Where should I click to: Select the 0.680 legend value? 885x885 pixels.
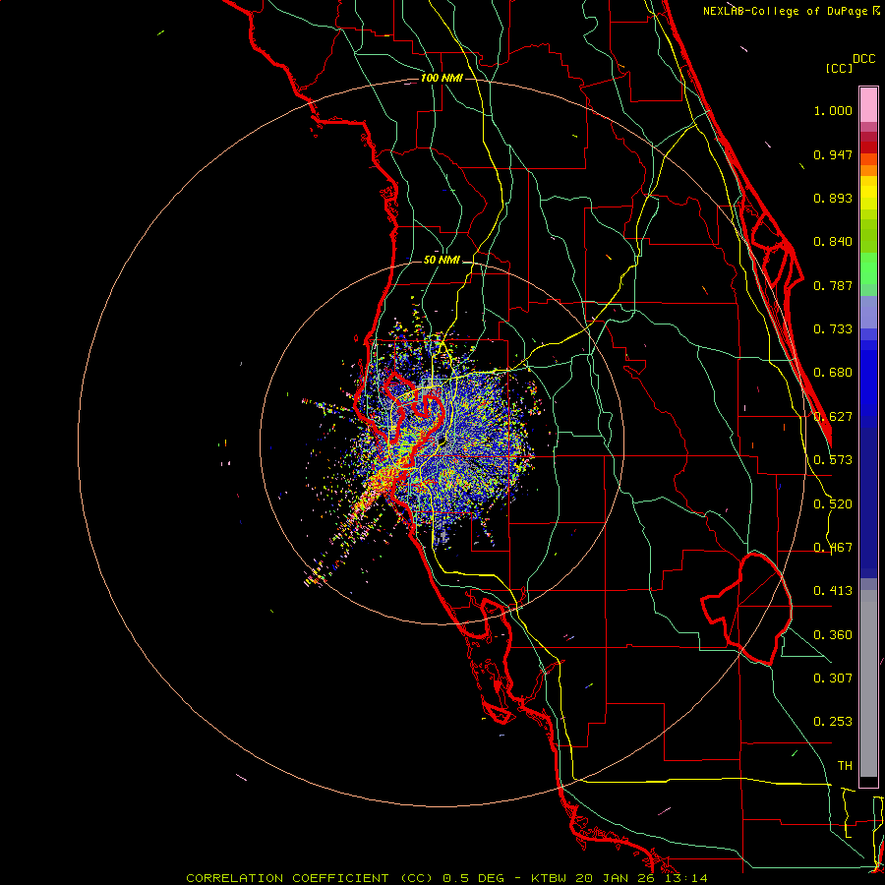(x=833, y=373)
